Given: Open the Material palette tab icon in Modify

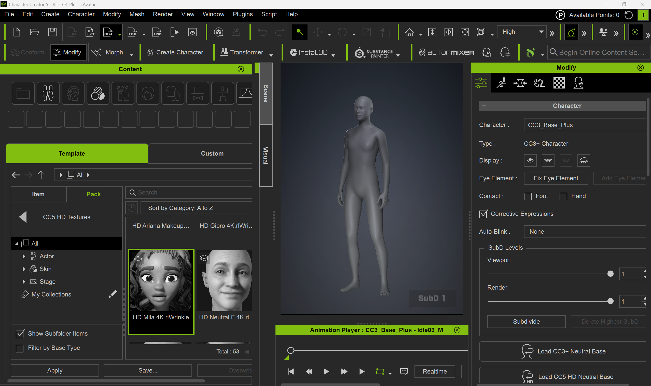Looking at the screenshot, I should (539, 83).
